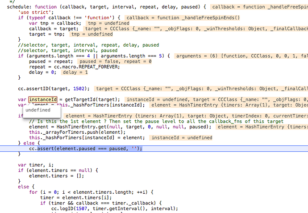
Task: Click inline value 'tmp = undefined' beside var tmp = callback
Action: 108,23
